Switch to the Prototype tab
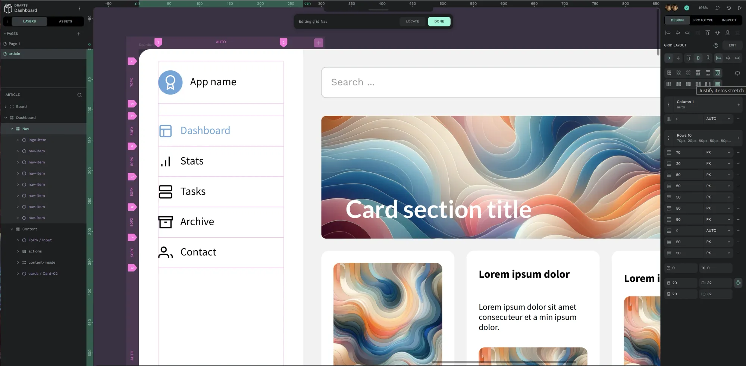 [x=703, y=20]
